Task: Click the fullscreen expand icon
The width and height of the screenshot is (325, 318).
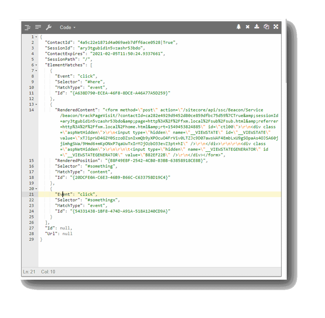Action: tap(276, 27)
